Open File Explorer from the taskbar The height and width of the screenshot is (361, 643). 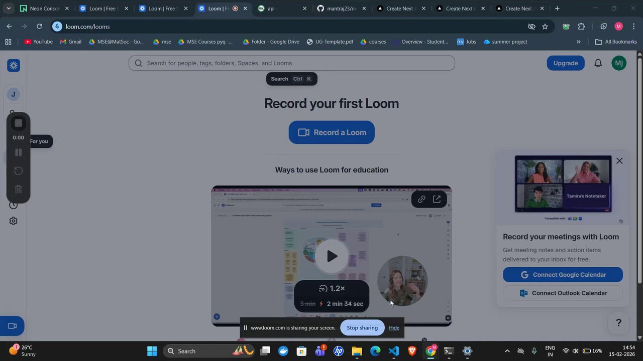[357, 351]
